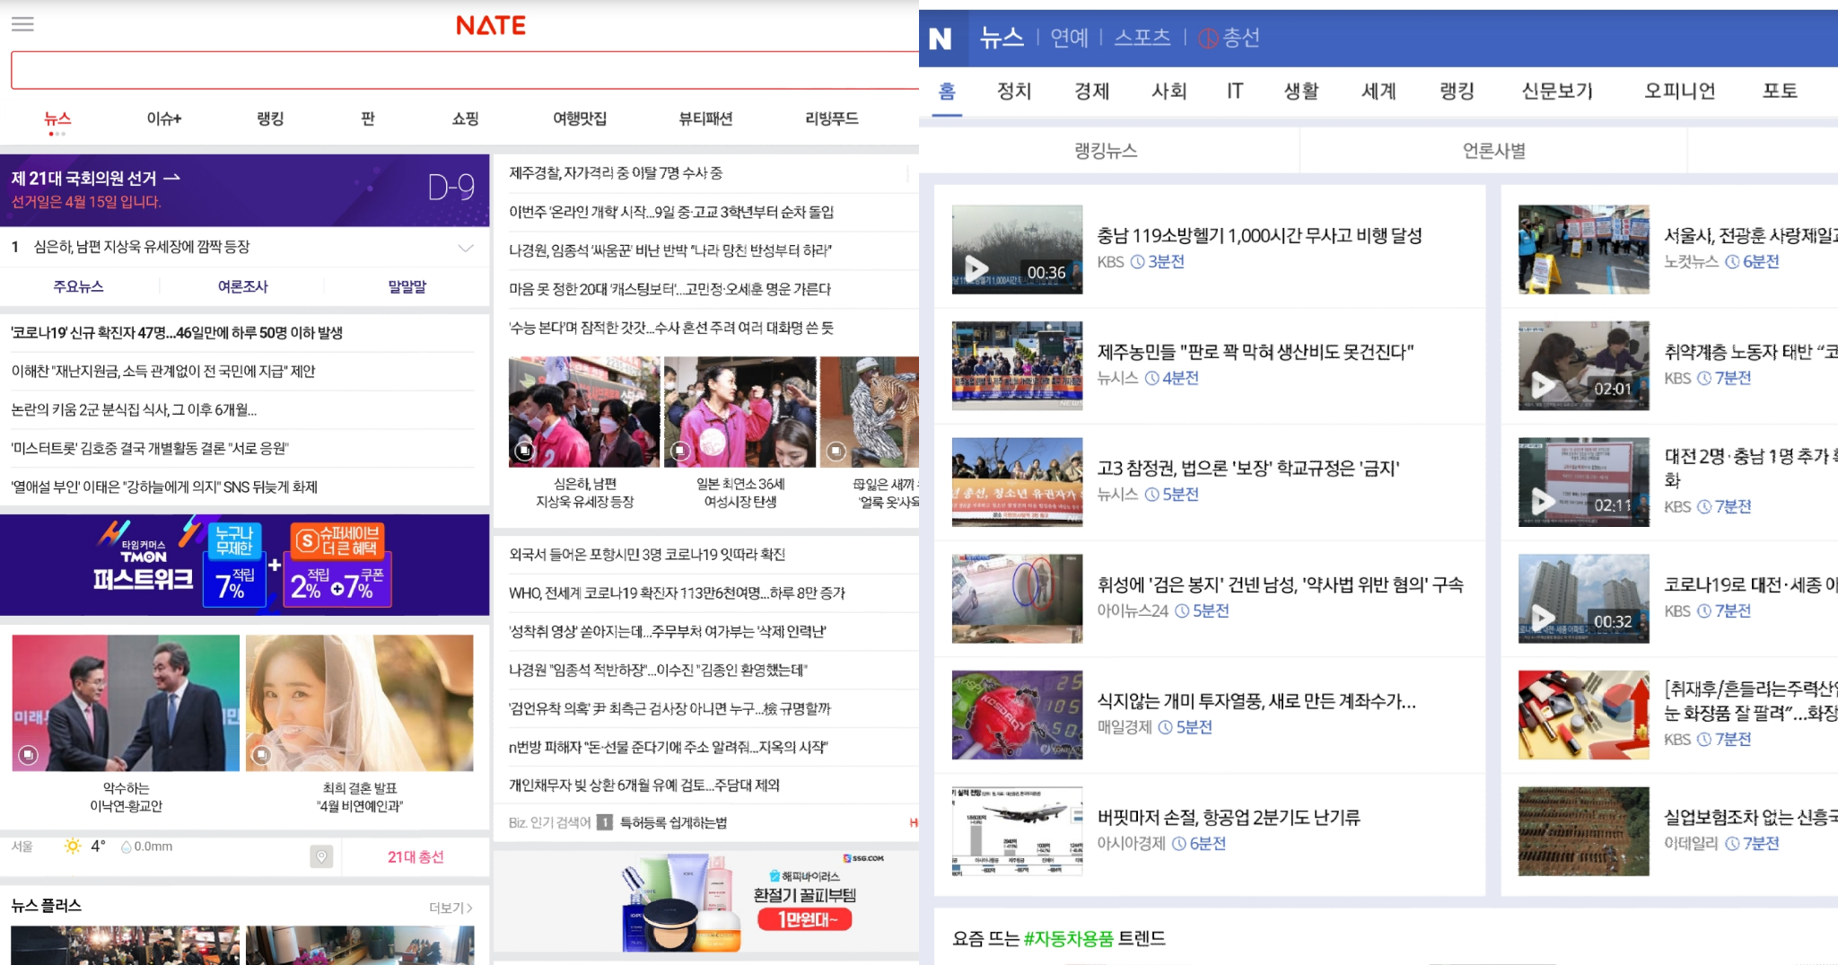Viewport: 1838px width, 965px height.
Task: Open the 제 21대 국회의원 선거 arrow banner
Action: click(x=96, y=179)
